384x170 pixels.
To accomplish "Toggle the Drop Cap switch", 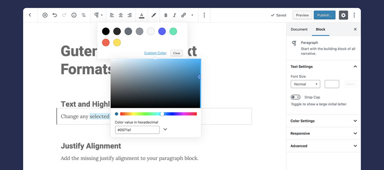I will coord(295,97).
